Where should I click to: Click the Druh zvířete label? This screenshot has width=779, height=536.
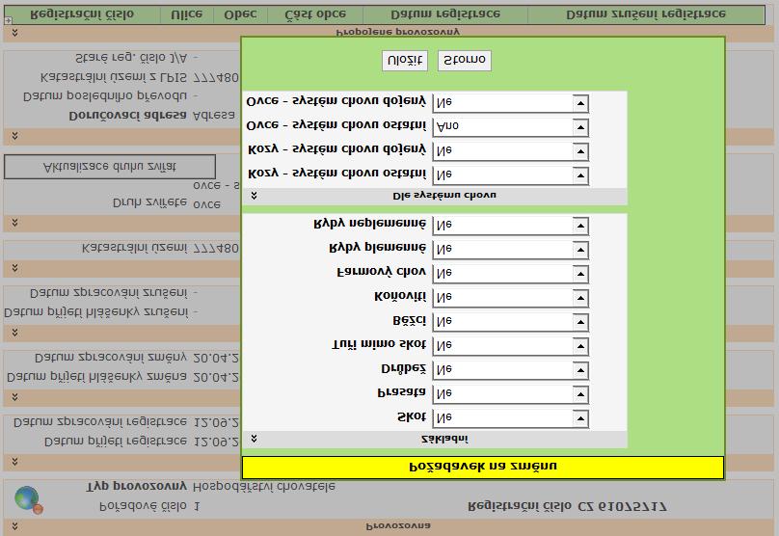(x=150, y=202)
